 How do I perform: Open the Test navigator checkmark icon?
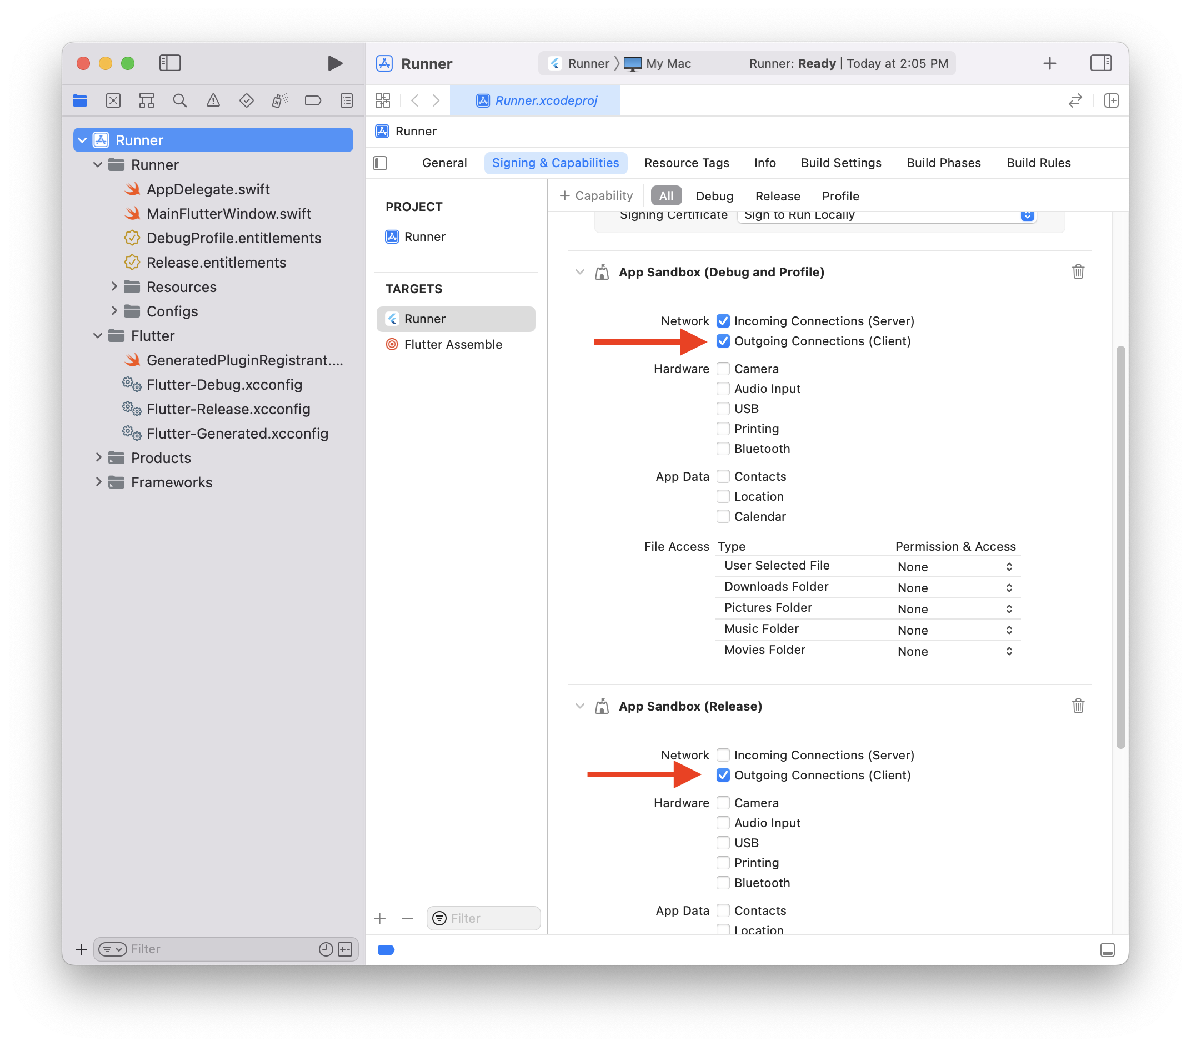click(246, 100)
